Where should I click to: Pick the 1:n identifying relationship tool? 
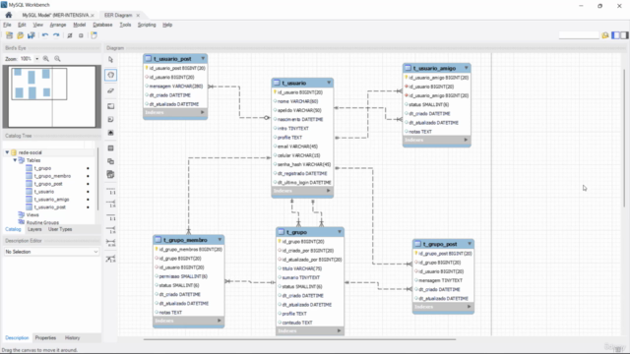[111, 230]
